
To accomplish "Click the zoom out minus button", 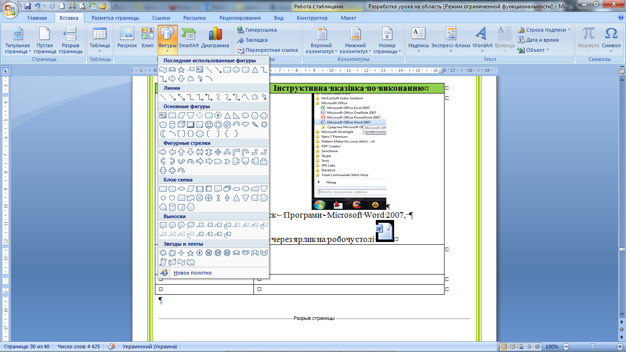I will 566,346.
